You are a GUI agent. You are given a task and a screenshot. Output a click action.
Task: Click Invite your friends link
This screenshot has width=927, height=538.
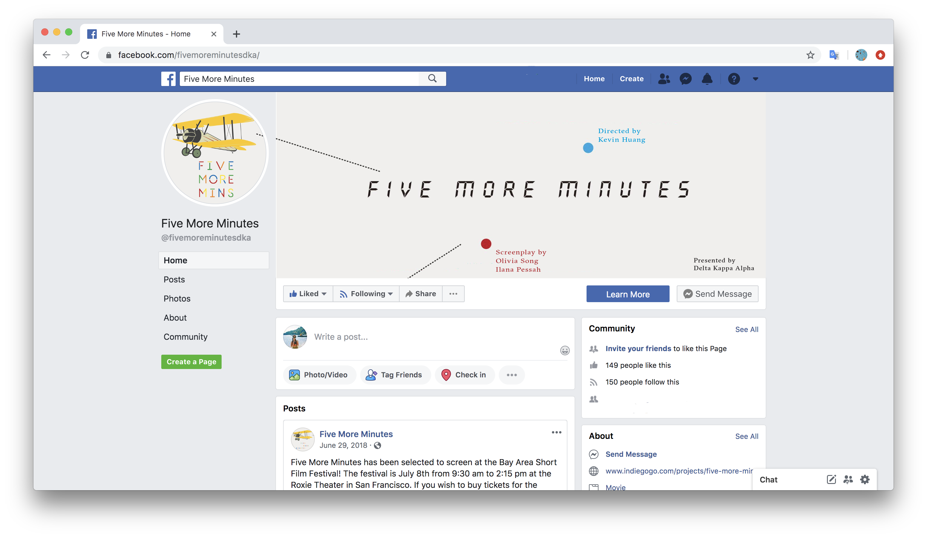[638, 349]
